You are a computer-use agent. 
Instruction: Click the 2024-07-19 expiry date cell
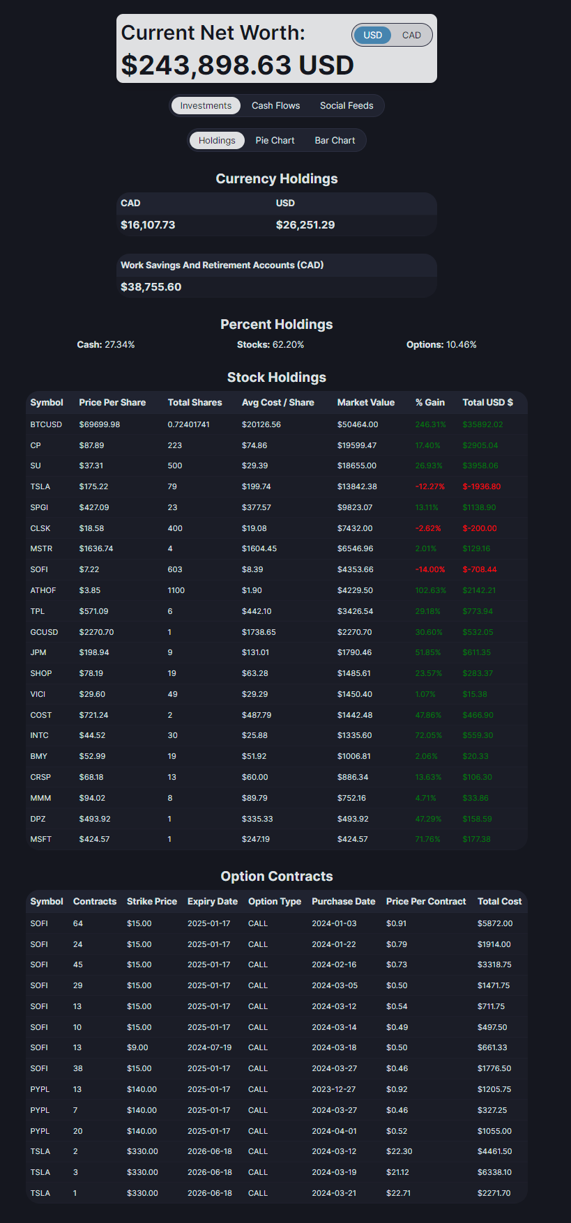coord(209,1047)
